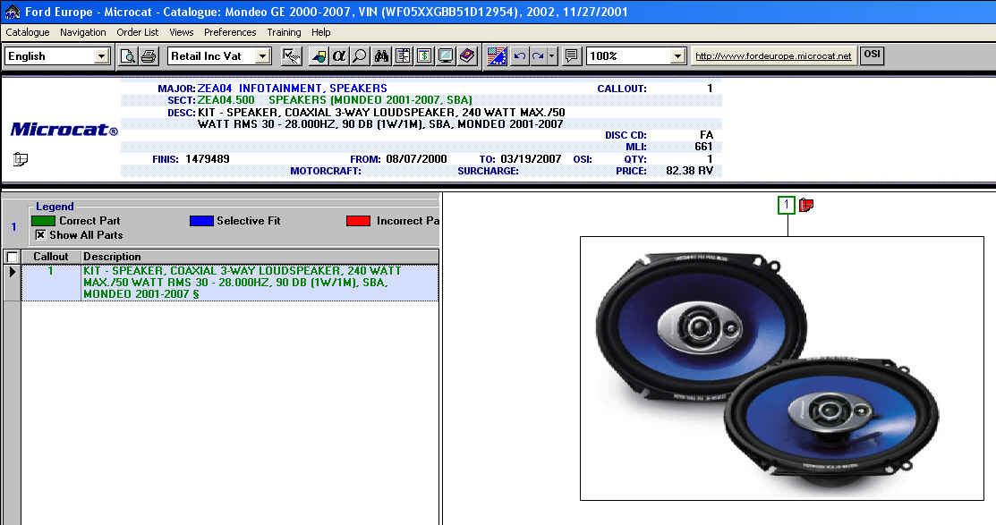Click the undo arrow toolbar icon
The width and height of the screenshot is (996, 525).
(520, 56)
